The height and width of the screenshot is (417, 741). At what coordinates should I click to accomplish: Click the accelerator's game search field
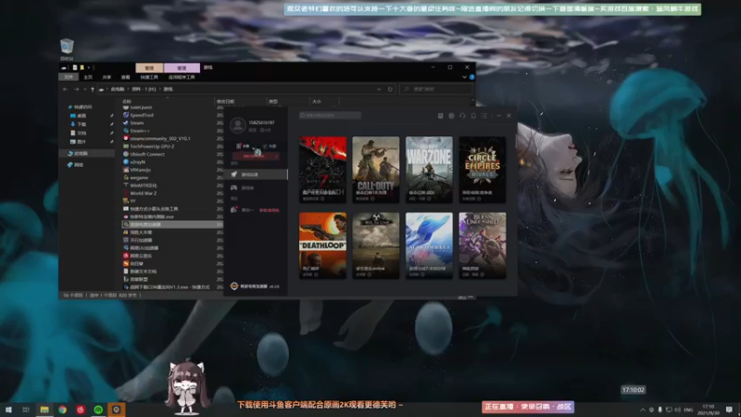[330, 115]
